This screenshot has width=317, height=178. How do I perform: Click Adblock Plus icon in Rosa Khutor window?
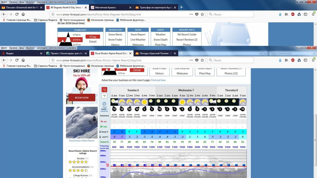(293, 60)
